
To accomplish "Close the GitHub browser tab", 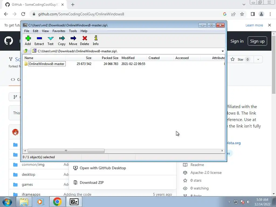I will tap(63, 5).
